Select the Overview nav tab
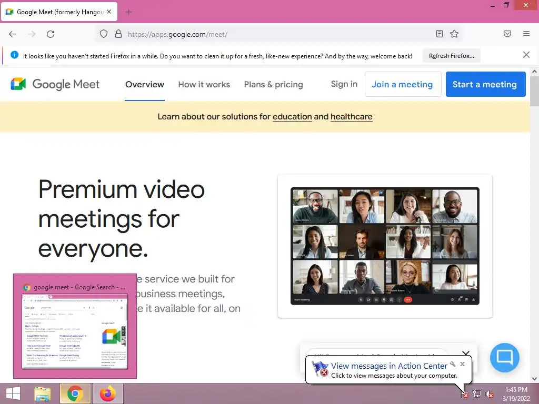This screenshot has width=539, height=404. click(145, 85)
